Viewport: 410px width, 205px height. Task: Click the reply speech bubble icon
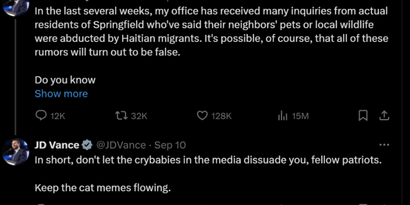(x=41, y=116)
